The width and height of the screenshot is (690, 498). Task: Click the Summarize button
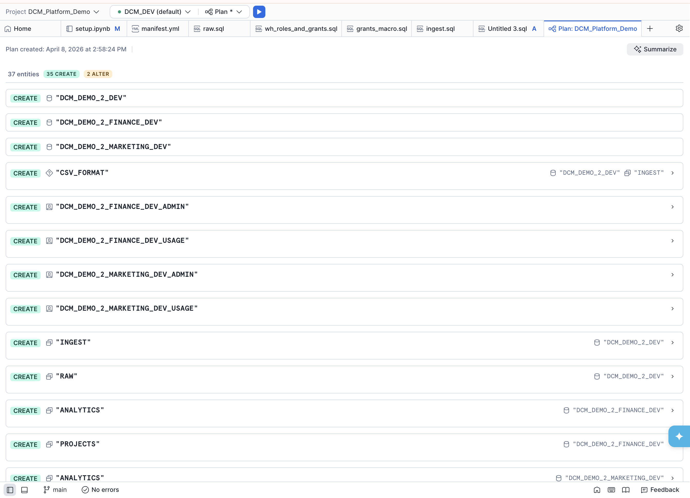tap(655, 49)
